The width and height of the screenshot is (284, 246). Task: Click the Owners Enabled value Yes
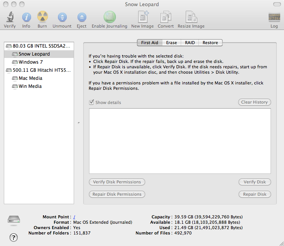pyautogui.click(x=77, y=228)
